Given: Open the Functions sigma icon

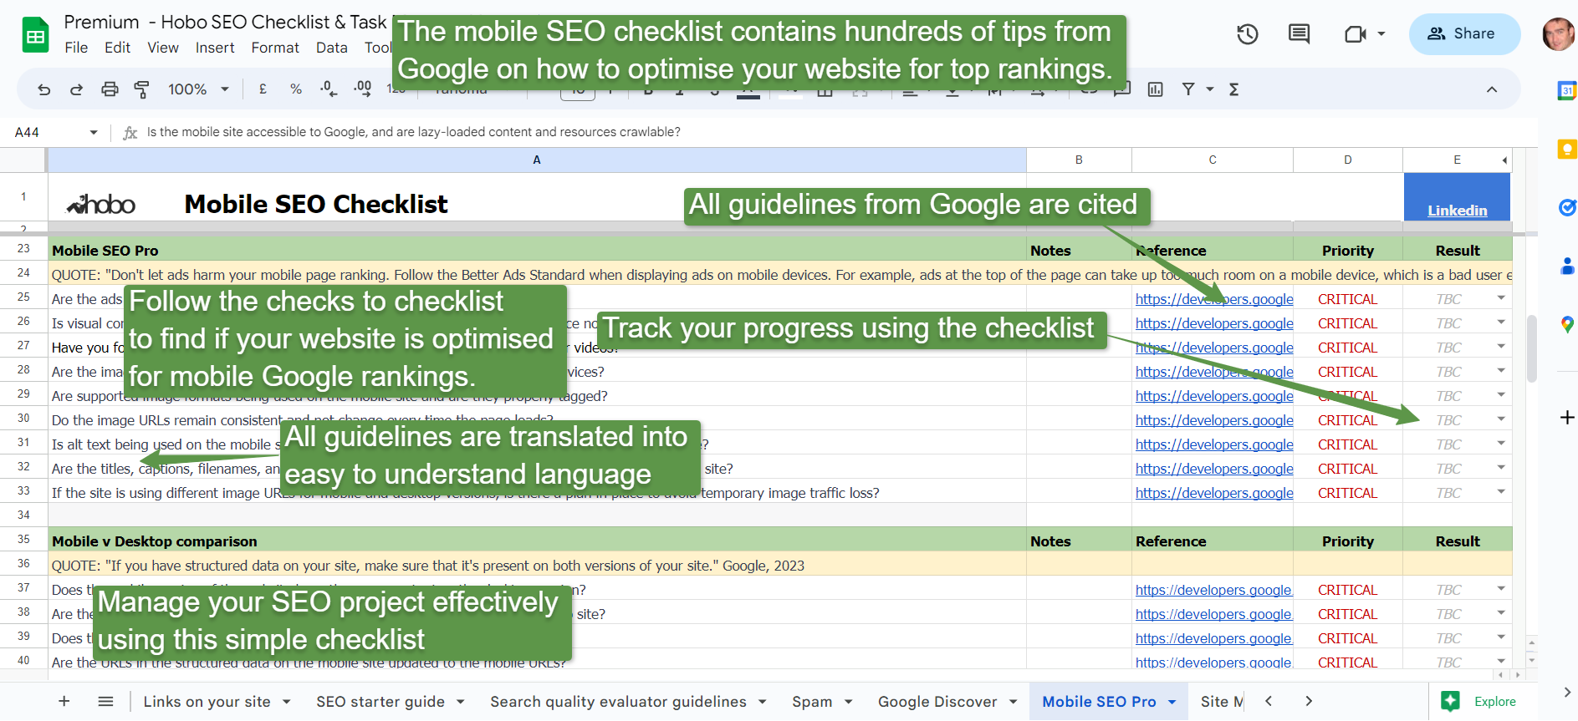Looking at the screenshot, I should tap(1233, 89).
